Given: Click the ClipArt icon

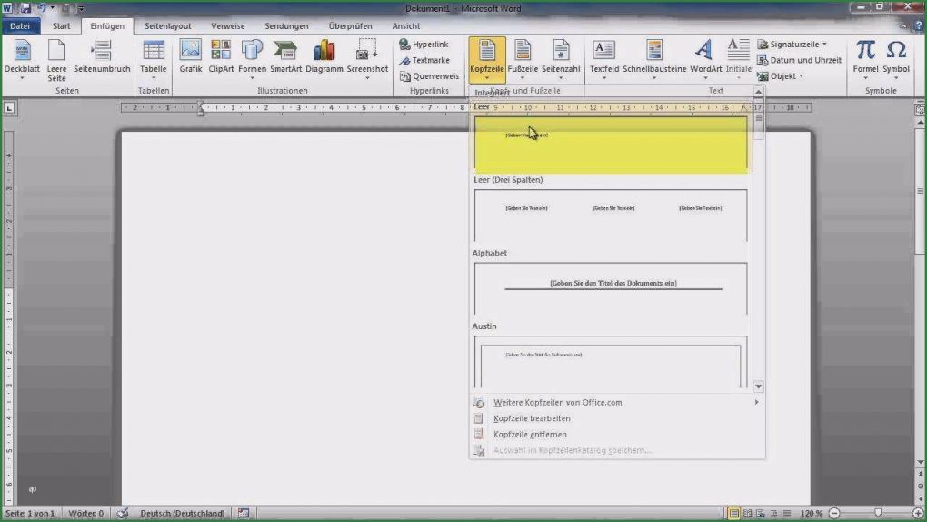Looking at the screenshot, I should coord(221,56).
